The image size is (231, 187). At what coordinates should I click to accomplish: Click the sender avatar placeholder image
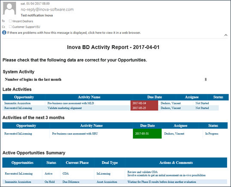[9, 8]
